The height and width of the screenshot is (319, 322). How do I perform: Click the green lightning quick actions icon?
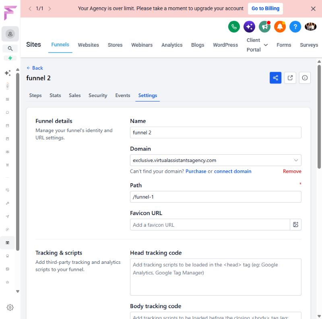[10, 58]
